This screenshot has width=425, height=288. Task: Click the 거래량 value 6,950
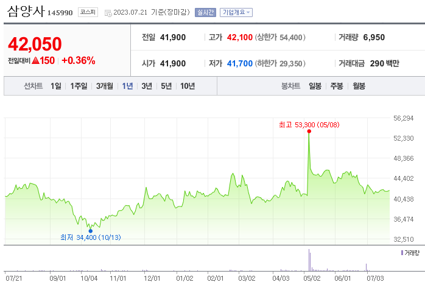pos(374,37)
